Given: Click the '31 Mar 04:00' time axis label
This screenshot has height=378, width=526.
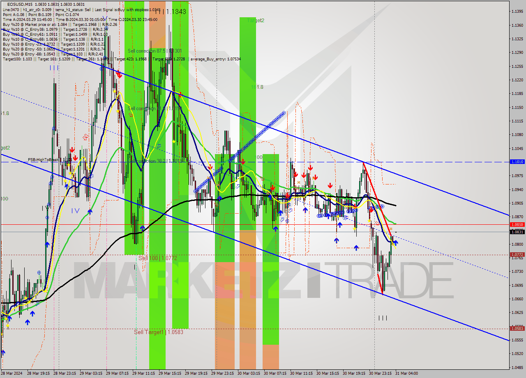Looking at the screenshot, I should pos(407,373).
